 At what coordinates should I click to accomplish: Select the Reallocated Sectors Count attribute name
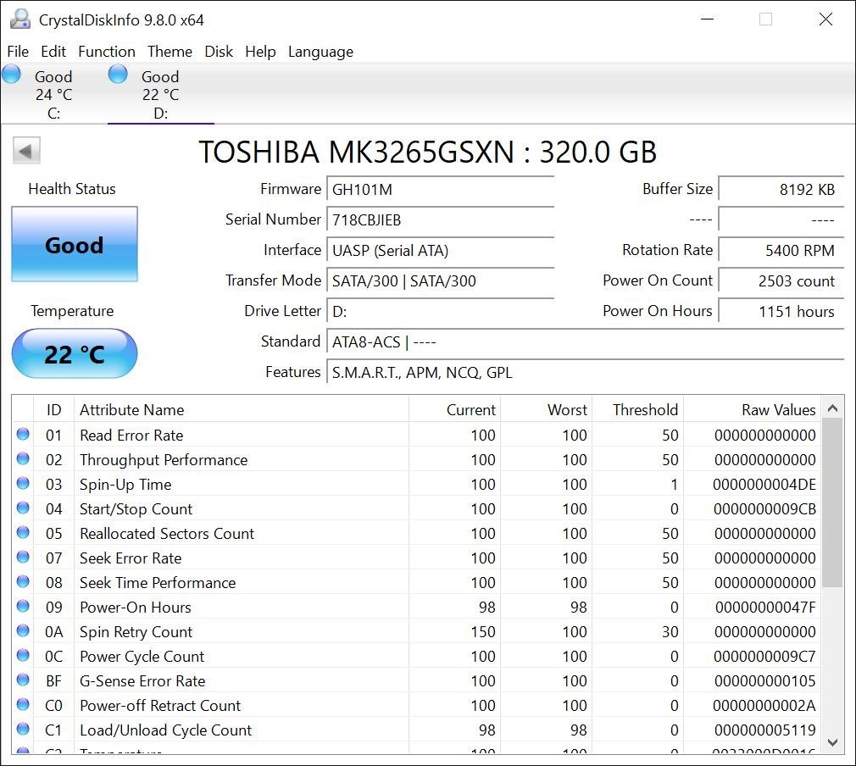(x=167, y=534)
